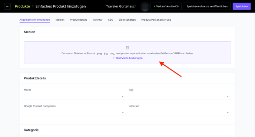Expand the Lieferant dropdown
The image size is (255, 137).
click(x=180, y=113)
